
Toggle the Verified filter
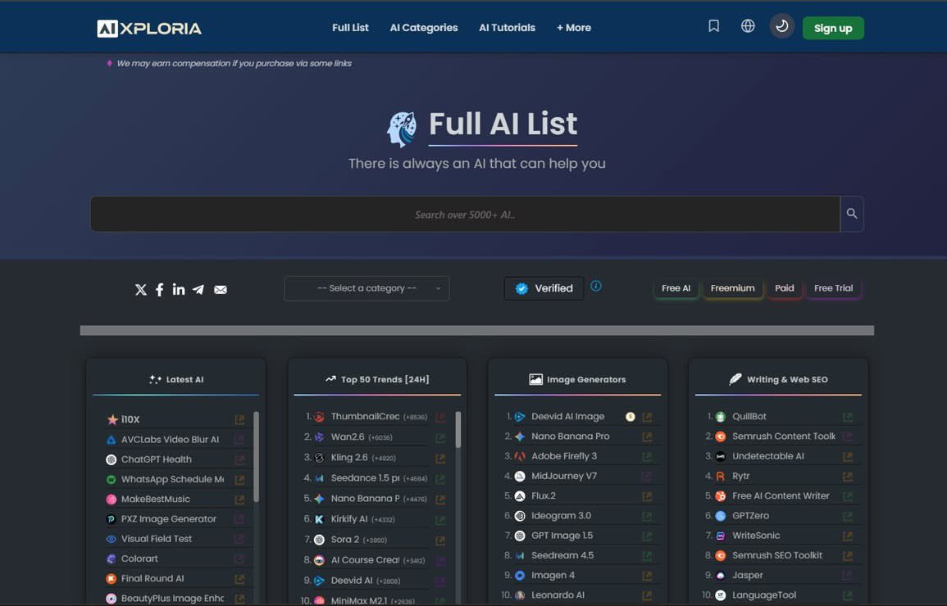coord(544,288)
